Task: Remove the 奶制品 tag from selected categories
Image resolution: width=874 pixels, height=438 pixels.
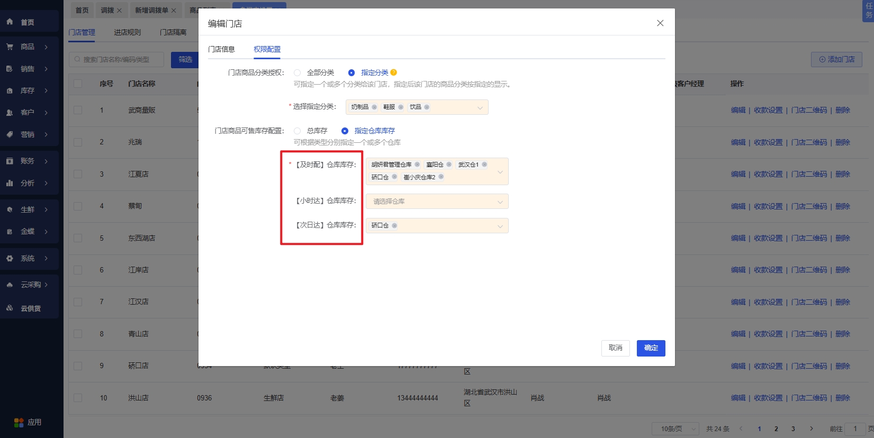Action: click(x=374, y=107)
